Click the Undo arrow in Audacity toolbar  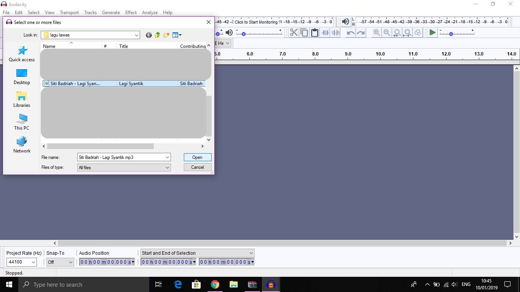point(351,33)
